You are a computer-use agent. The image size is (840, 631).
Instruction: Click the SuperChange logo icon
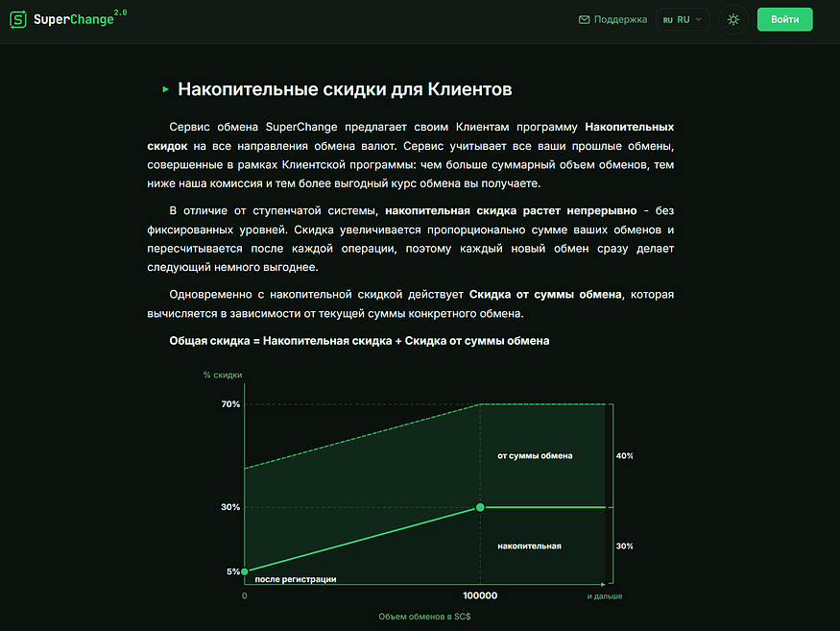coord(18,19)
